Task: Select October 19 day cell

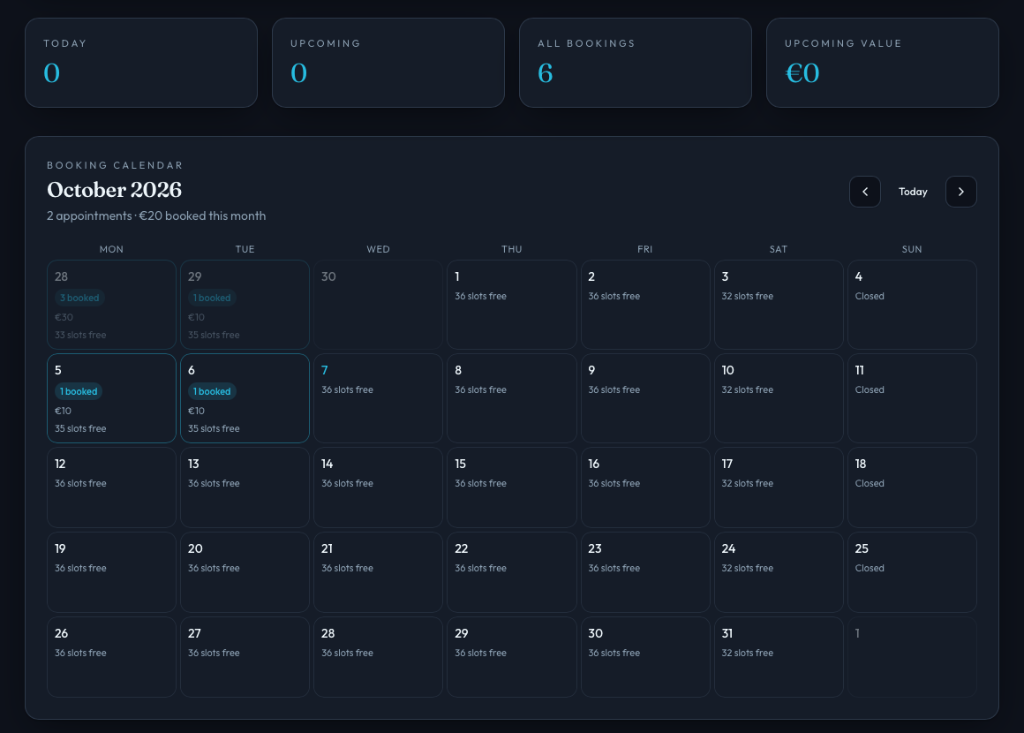Action: pos(112,572)
